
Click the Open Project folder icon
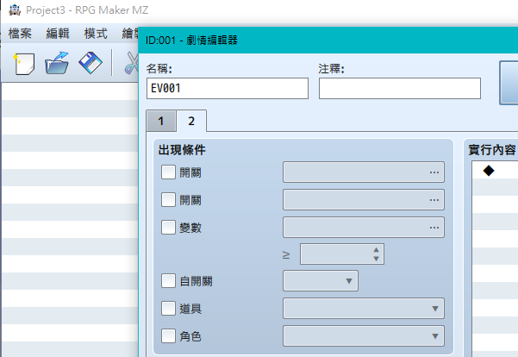(57, 63)
